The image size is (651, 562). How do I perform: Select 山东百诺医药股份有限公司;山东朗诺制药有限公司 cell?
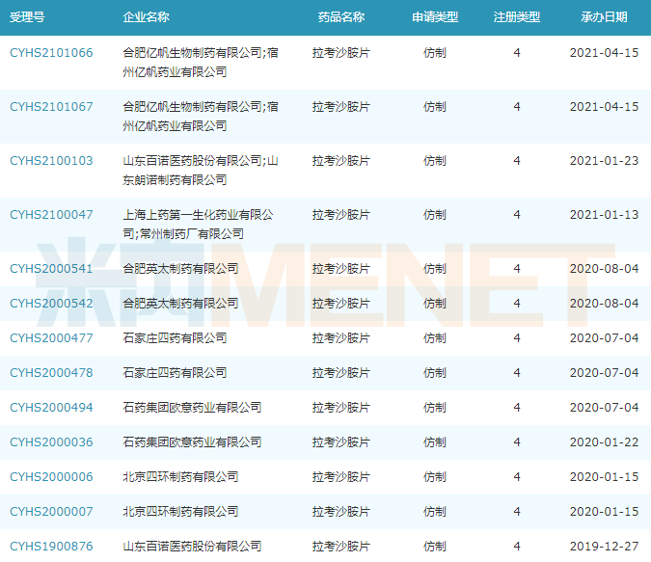(201, 171)
